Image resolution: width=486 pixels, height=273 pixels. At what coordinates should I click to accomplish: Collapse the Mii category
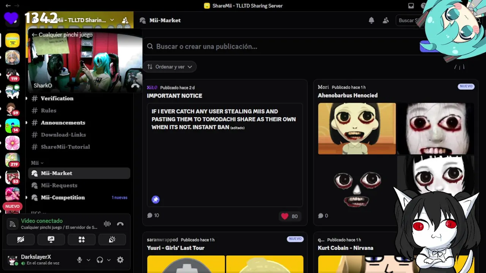37,163
